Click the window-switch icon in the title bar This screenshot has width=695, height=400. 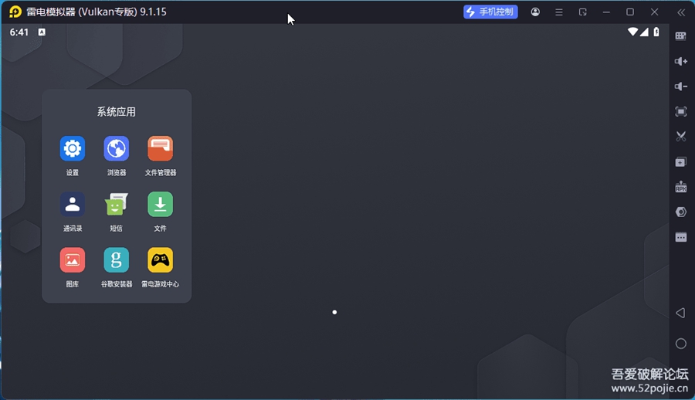(583, 12)
